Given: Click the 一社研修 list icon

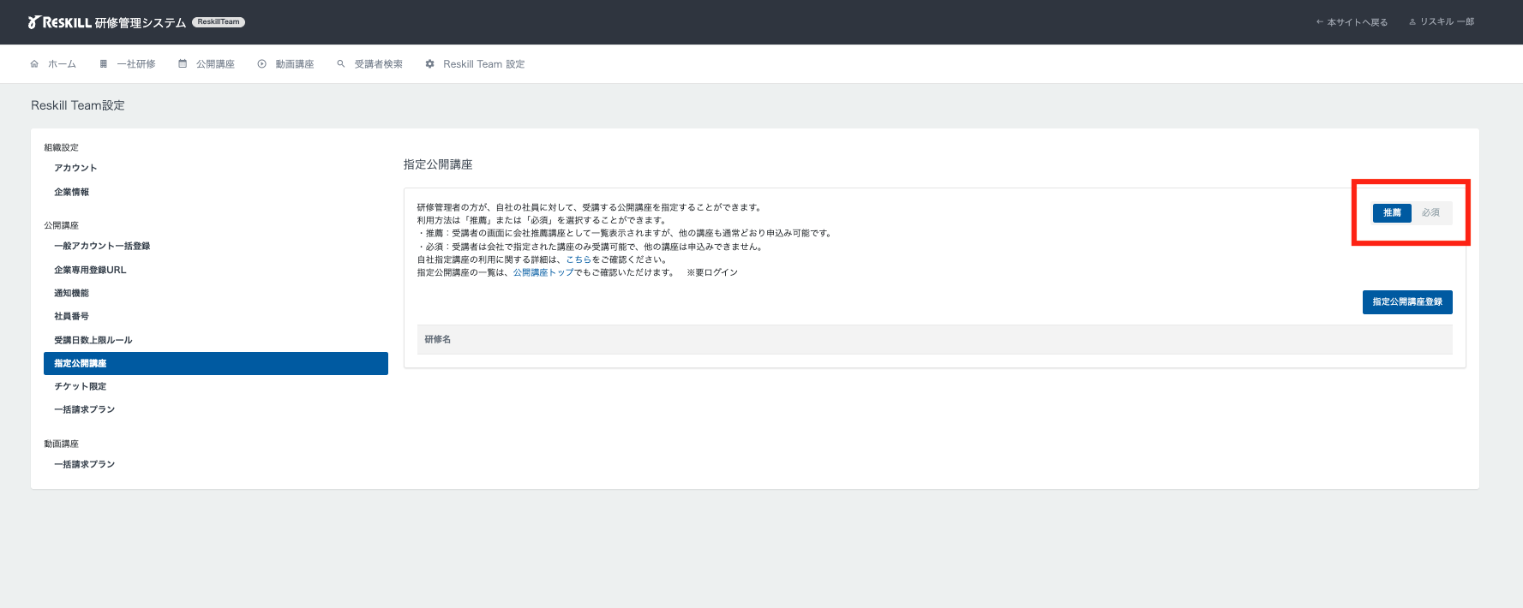Looking at the screenshot, I should click(x=104, y=64).
